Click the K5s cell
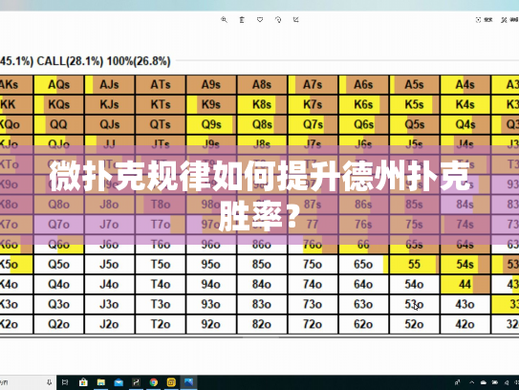This screenshot has height=390, width=519. click(x=415, y=104)
